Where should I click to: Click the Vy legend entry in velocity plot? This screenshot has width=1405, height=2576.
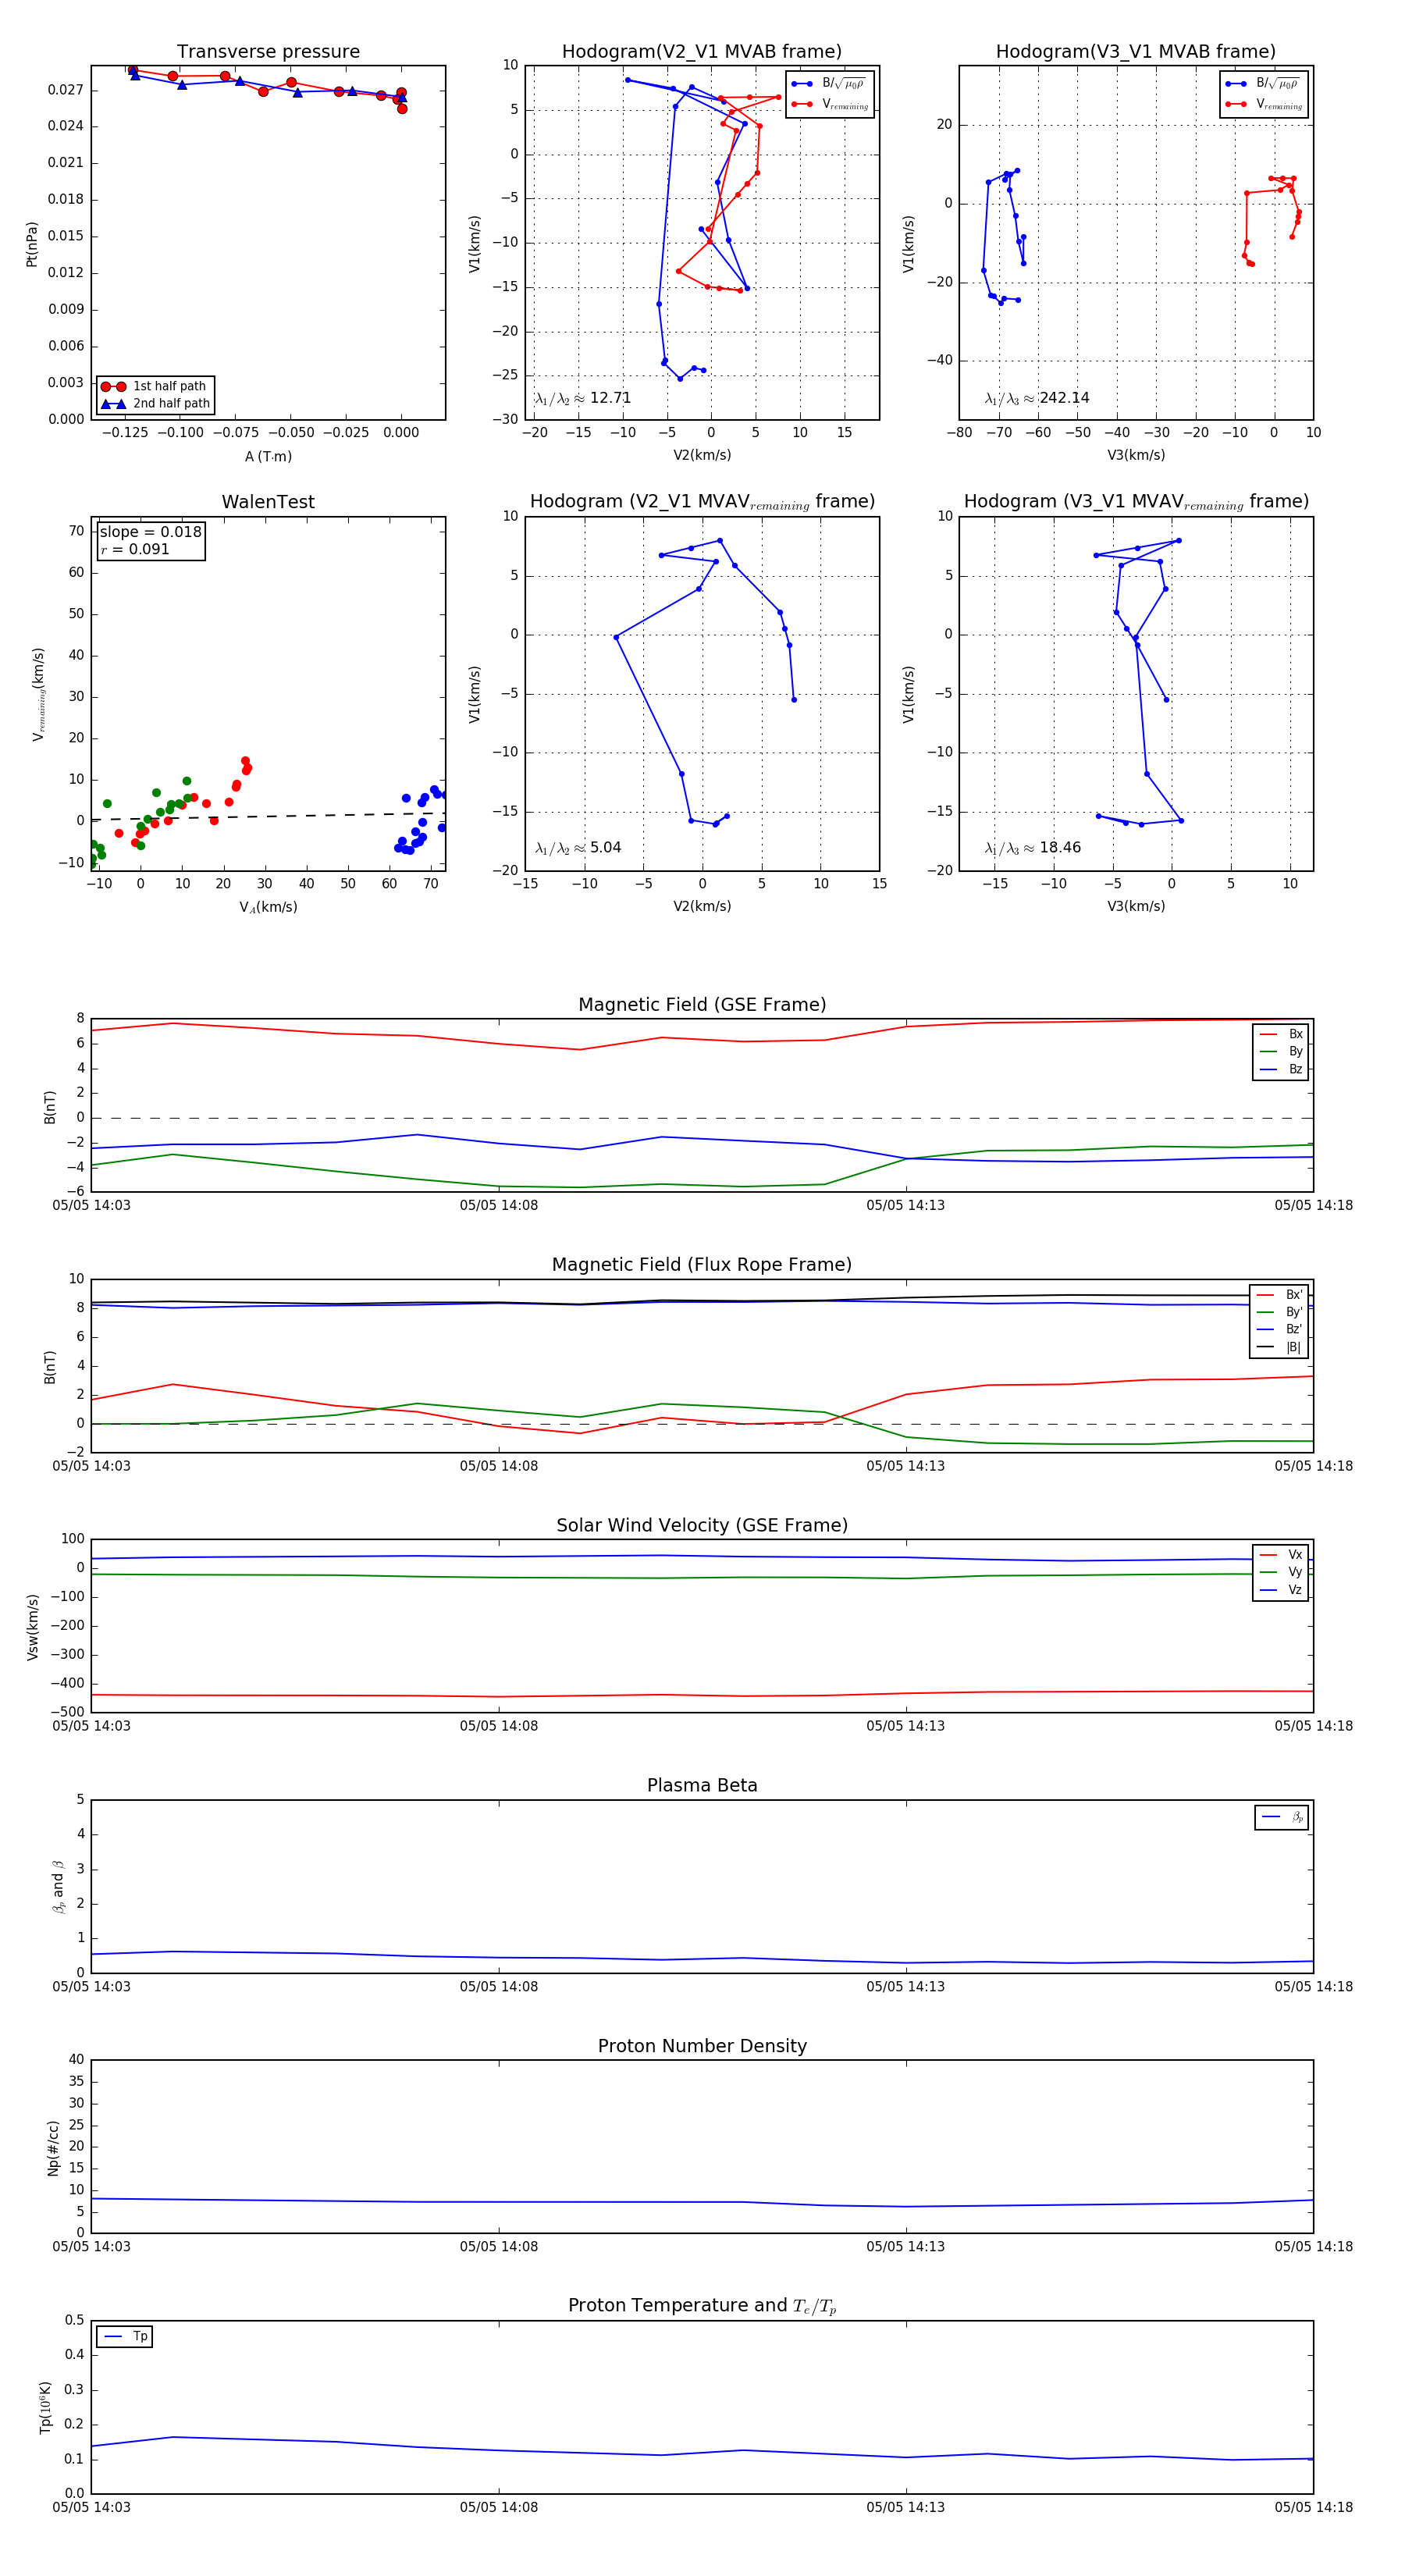[x=1281, y=1572]
